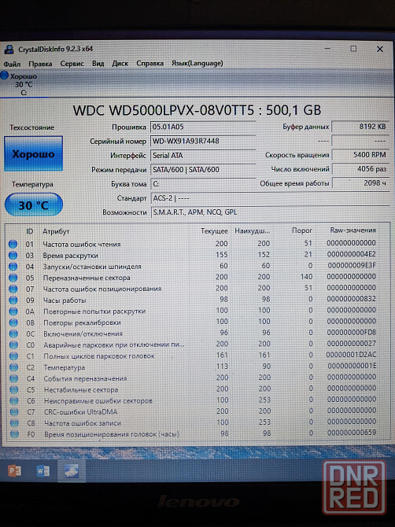The height and width of the screenshot is (527, 395).
Task: Click the Буфер данных value 8192 KB
Action: (360, 127)
